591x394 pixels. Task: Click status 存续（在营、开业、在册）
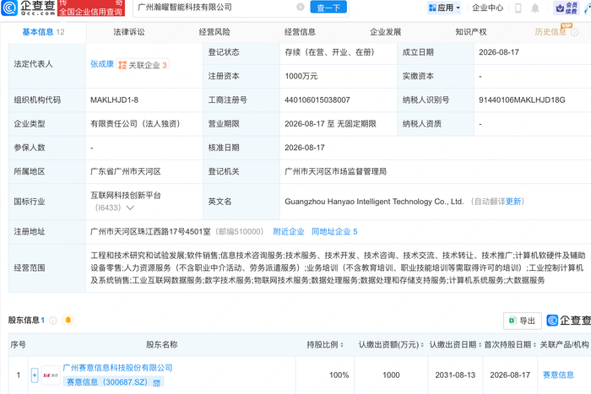click(331, 52)
